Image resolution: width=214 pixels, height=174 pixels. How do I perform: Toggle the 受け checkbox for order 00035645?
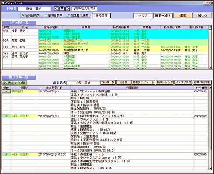click(6, 154)
